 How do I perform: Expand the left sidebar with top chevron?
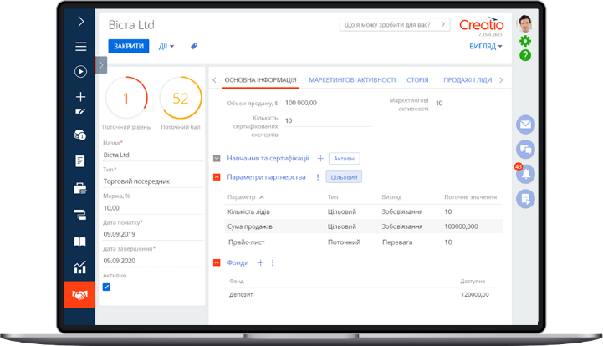point(80,21)
